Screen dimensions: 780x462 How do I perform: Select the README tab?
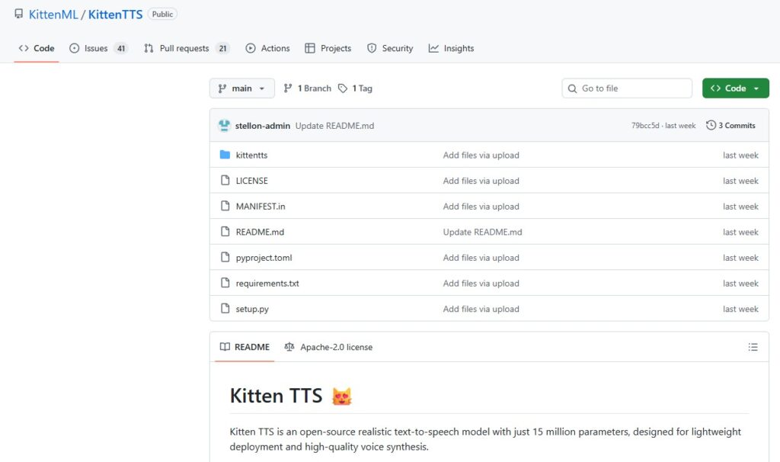[x=245, y=347]
